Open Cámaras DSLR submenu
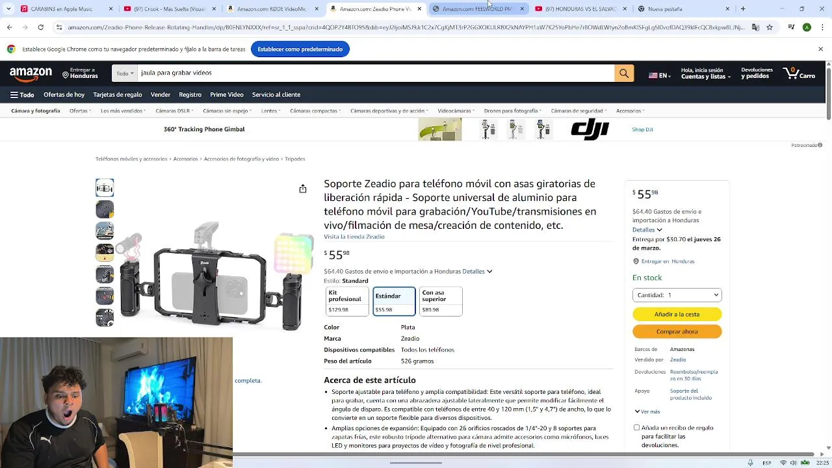Screen dimensions: 832x468 pos(174,110)
